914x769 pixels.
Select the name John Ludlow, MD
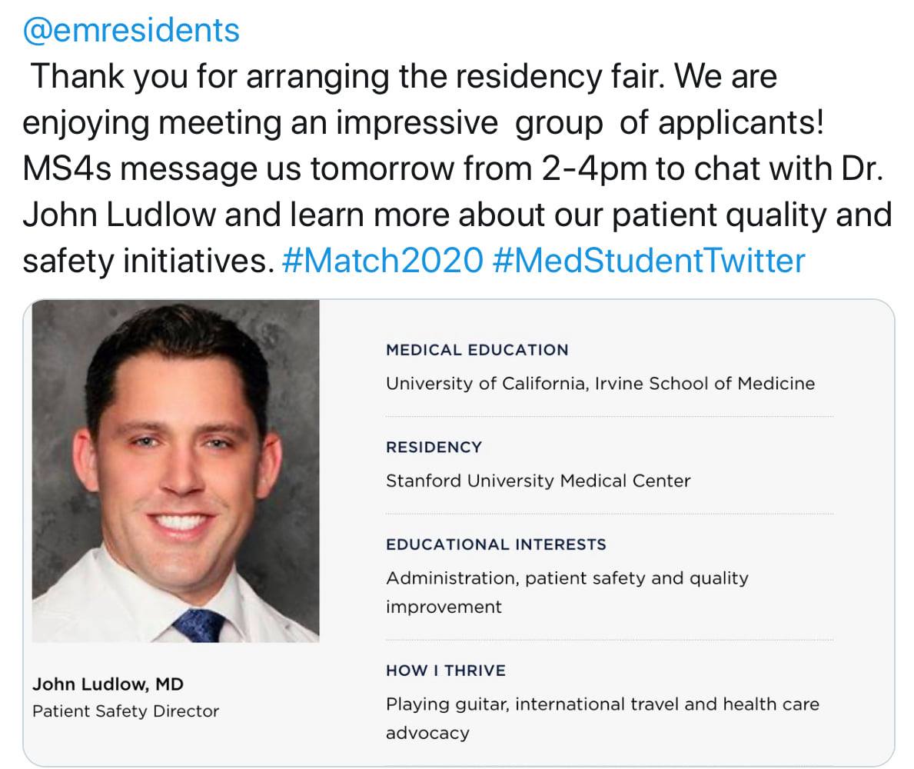[108, 684]
